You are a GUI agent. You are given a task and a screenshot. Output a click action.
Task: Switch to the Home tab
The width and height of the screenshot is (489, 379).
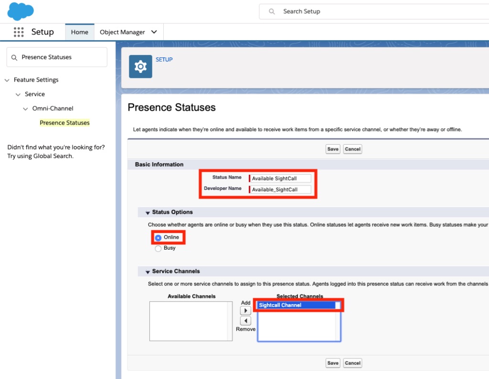point(80,32)
